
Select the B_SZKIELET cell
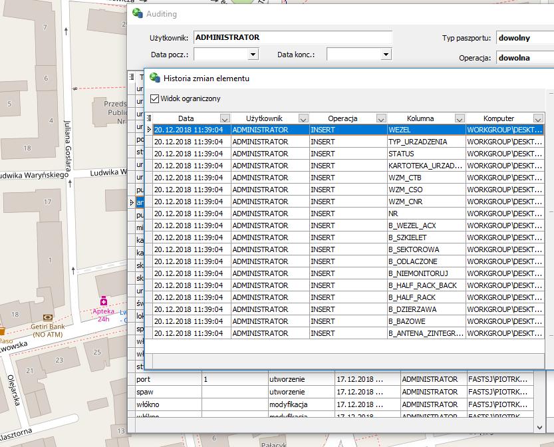[426, 238]
